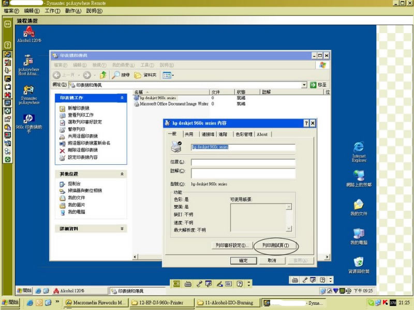Open pcAnywhere 編輯 menu
414x310 pixels.
click(32, 11)
